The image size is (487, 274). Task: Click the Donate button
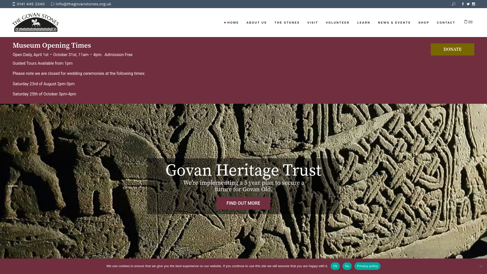[453, 49]
